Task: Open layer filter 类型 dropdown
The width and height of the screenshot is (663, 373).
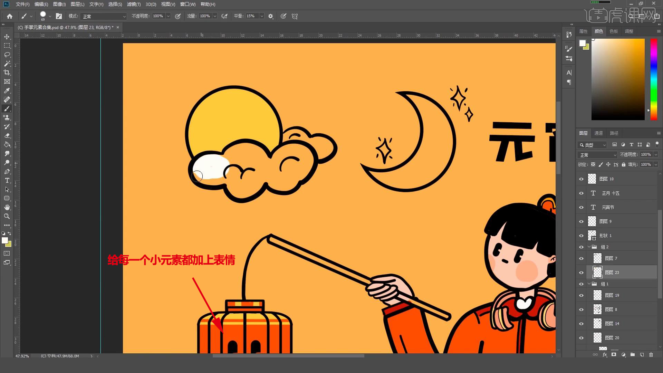Action: pos(592,145)
